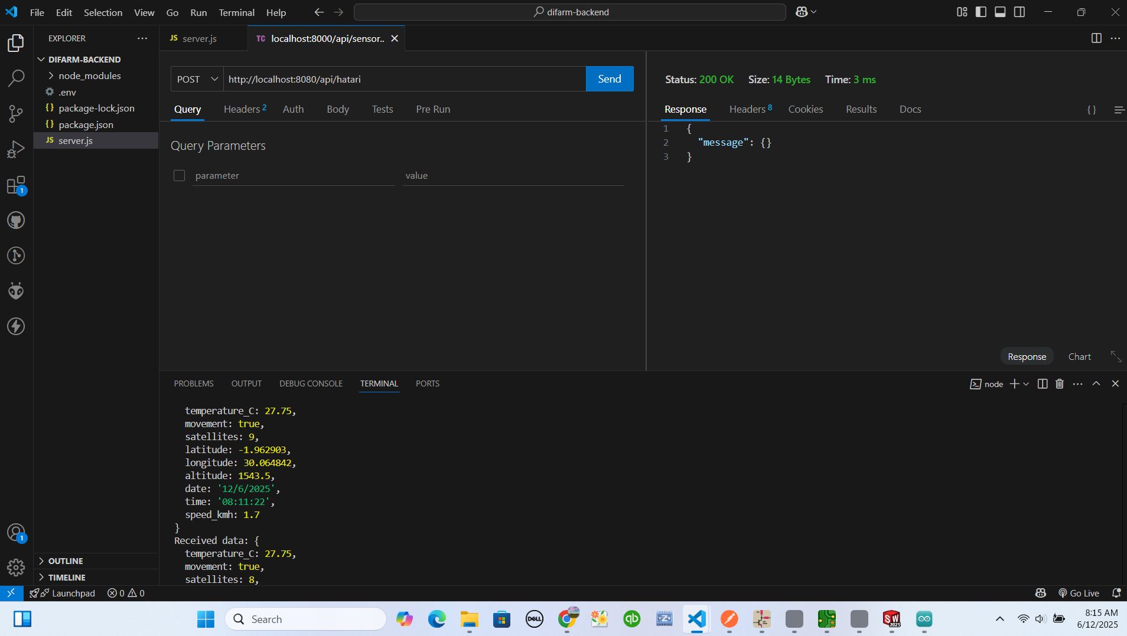Close the terminal panel
The height and width of the screenshot is (636, 1127).
point(1115,383)
